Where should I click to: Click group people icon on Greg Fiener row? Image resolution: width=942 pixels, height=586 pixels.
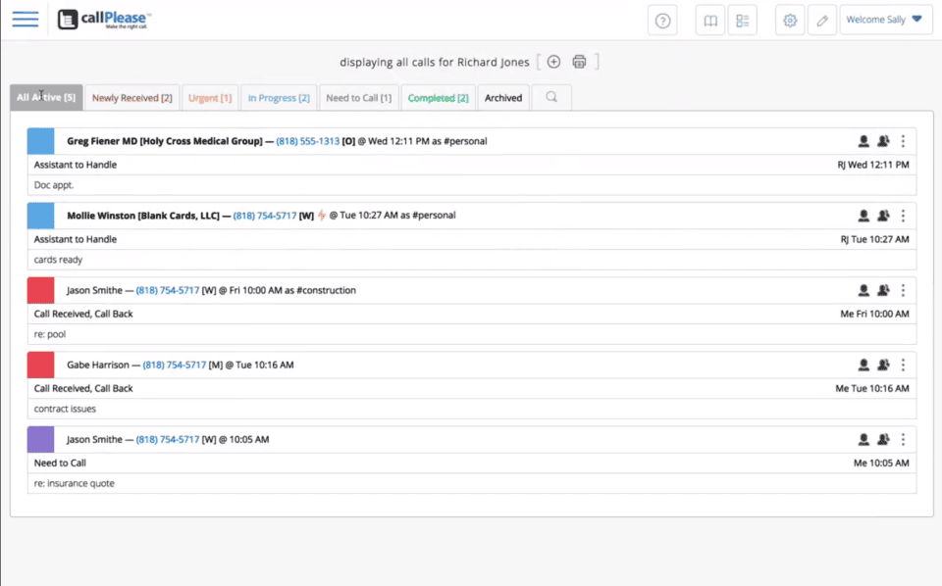click(x=883, y=141)
